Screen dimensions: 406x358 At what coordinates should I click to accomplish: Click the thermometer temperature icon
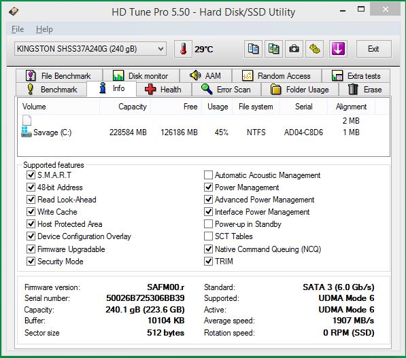click(x=183, y=49)
